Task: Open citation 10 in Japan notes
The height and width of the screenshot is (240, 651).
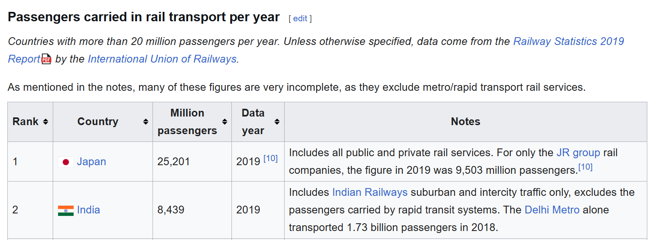Action: [585, 167]
